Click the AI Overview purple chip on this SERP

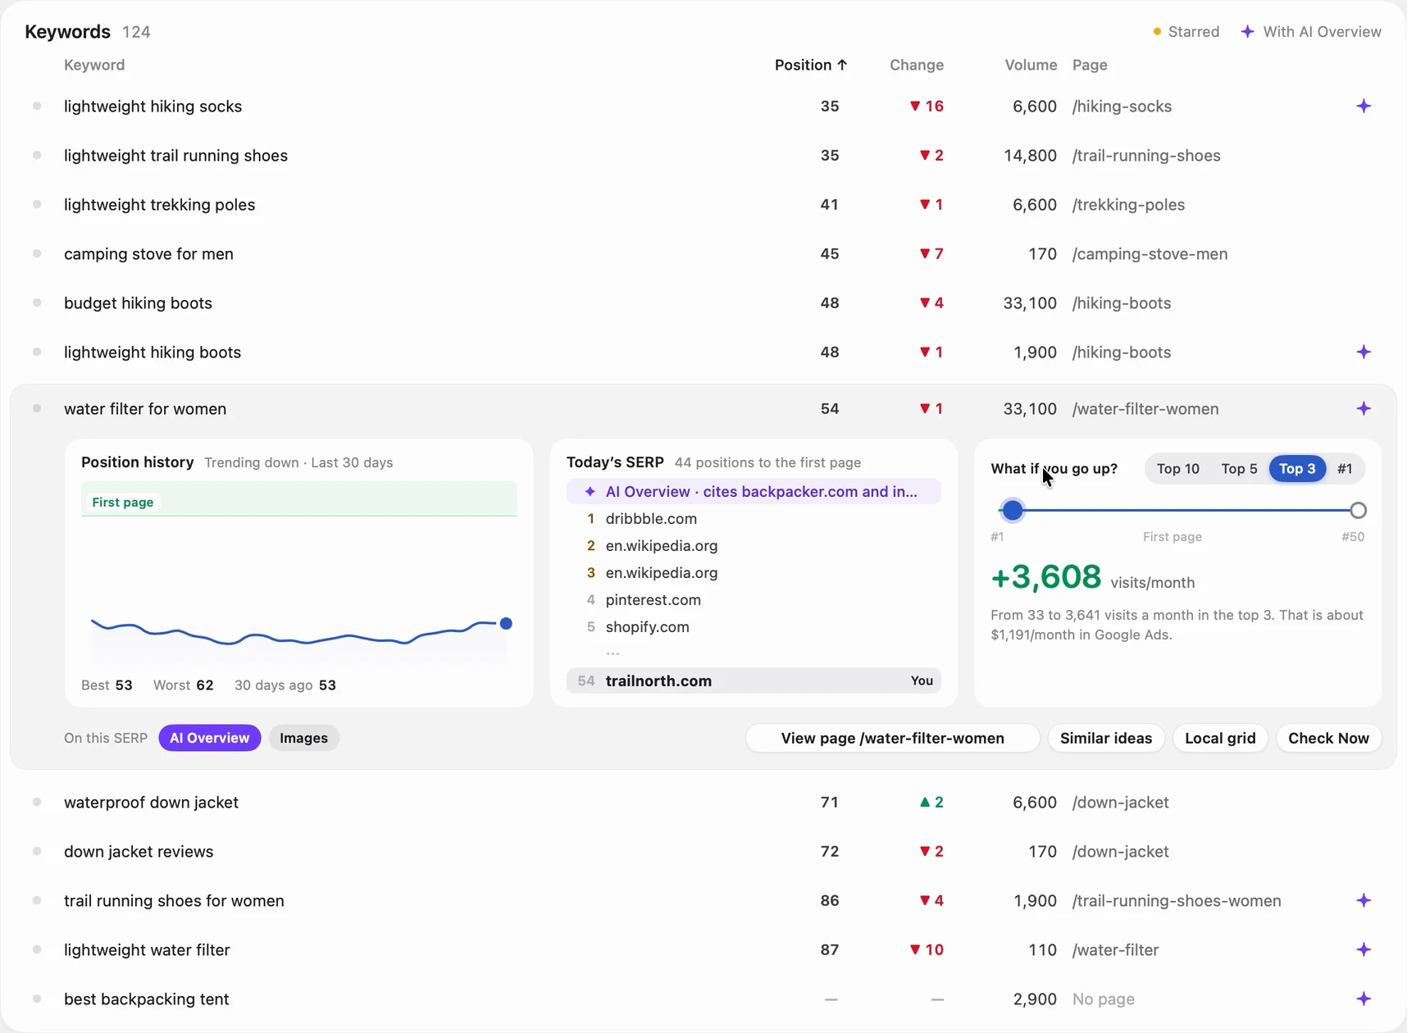(210, 739)
